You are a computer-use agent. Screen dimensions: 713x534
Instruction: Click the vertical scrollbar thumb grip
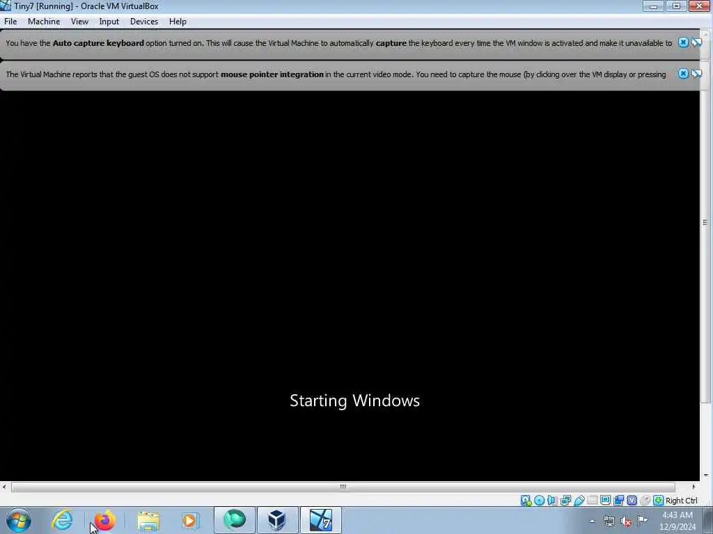pos(705,222)
